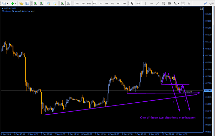Click the '12 Sep 02:30' time label

[x=168, y=134]
